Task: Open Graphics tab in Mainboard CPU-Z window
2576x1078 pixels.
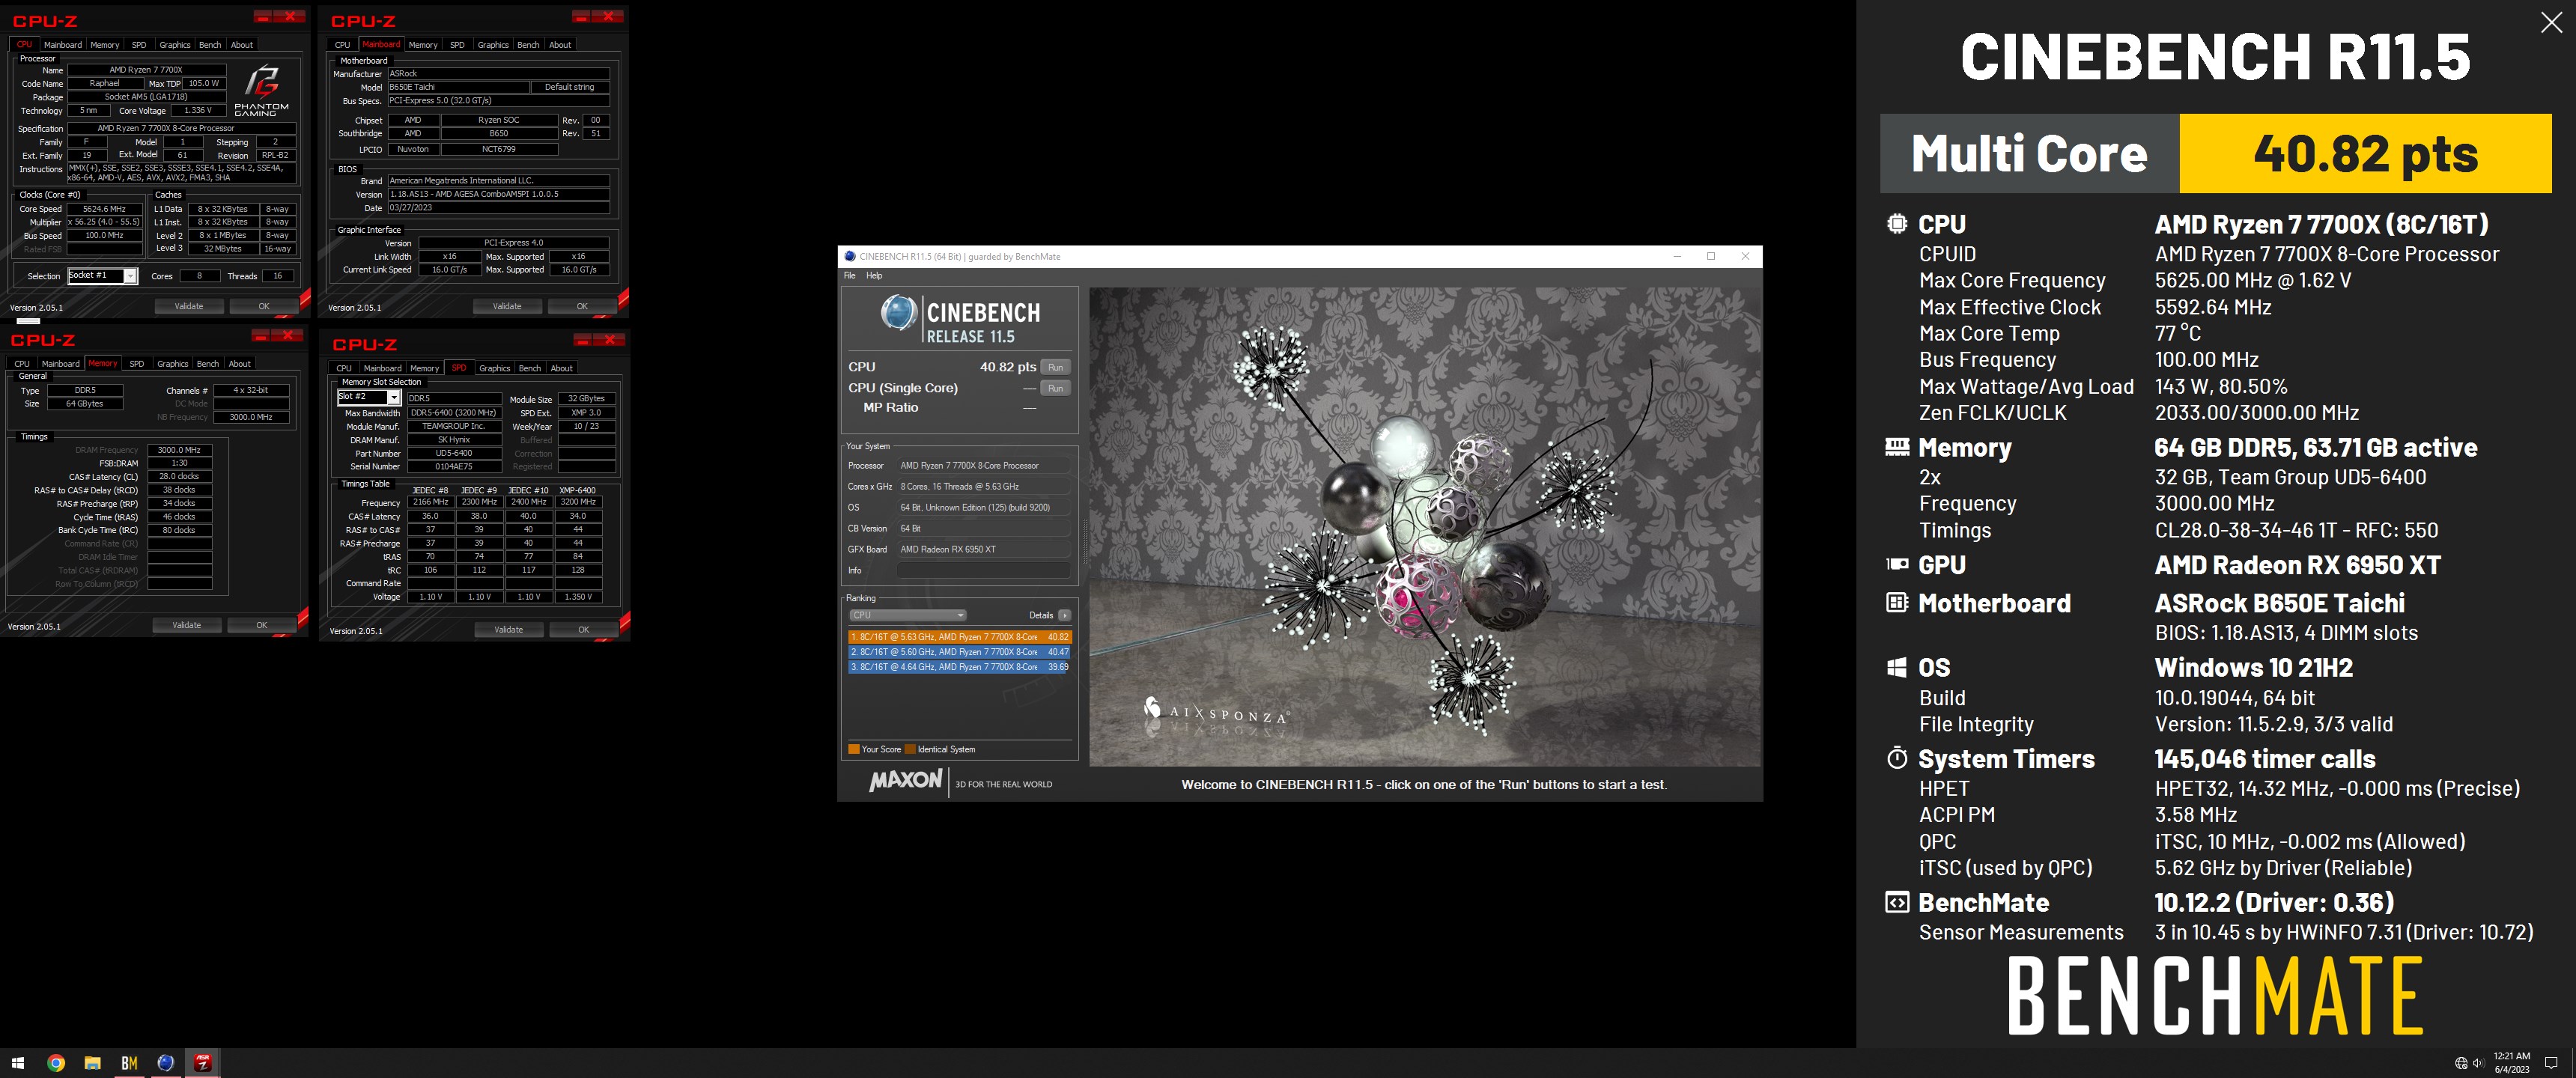Action: 493,45
